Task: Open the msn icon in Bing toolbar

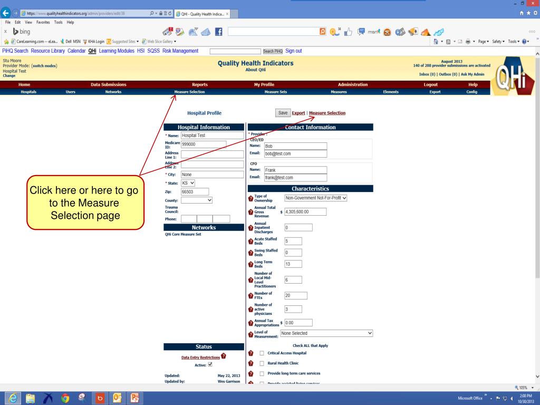Action: (x=374, y=32)
